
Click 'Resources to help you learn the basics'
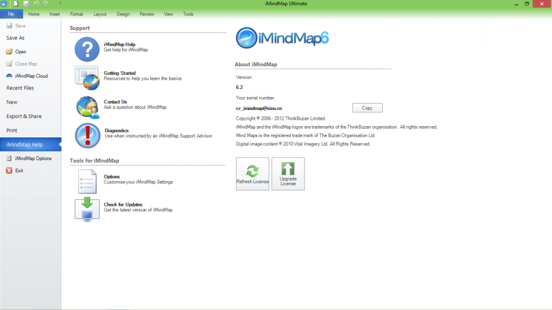142,79
